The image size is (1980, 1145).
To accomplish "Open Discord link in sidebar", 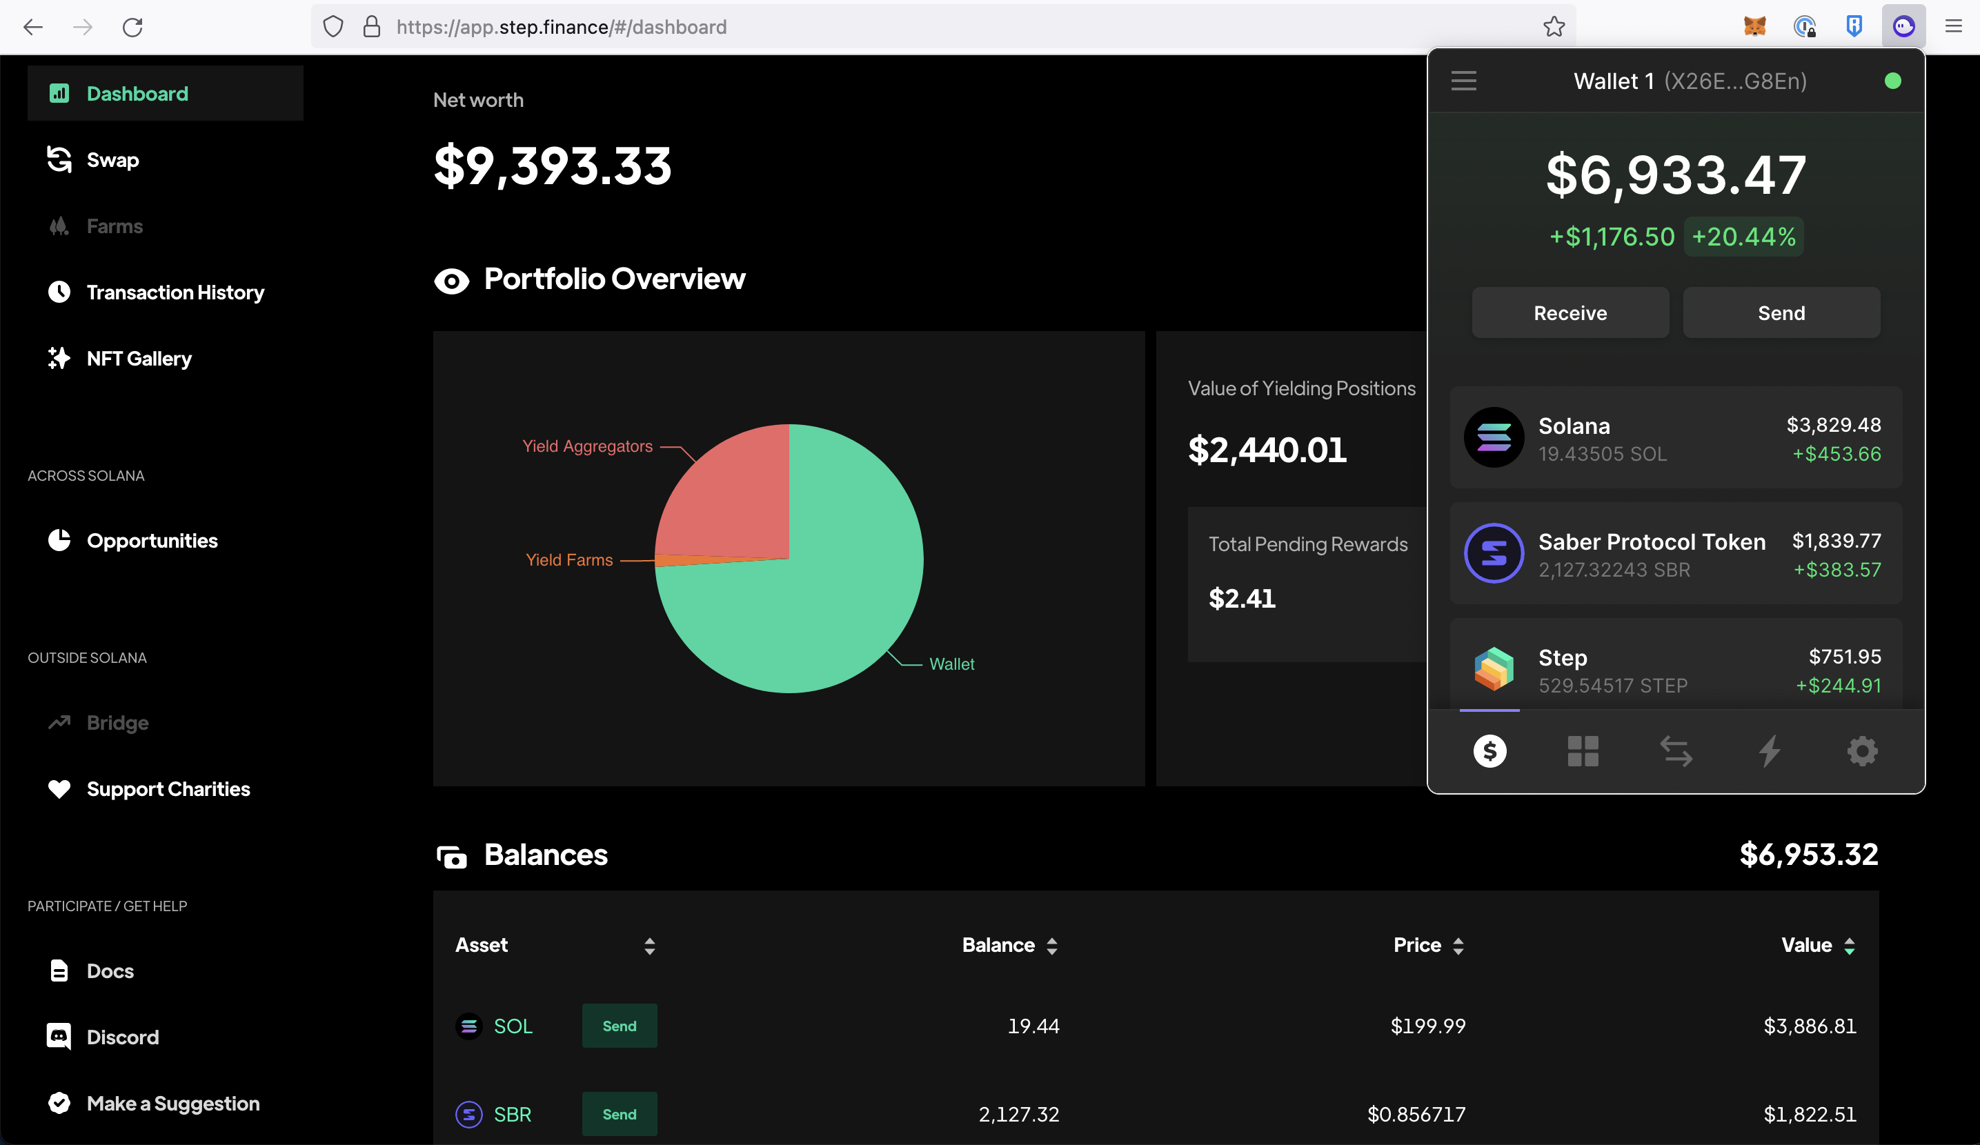I will (x=123, y=1037).
